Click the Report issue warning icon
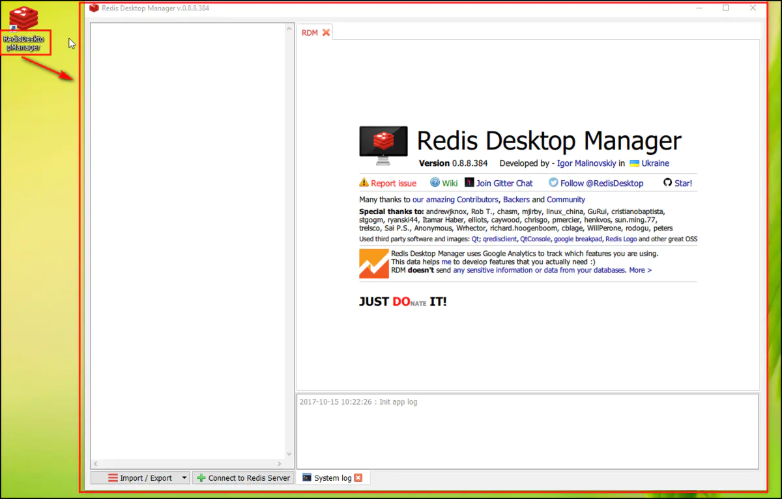The image size is (782, 499). pyautogui.click(x=364, y=183)
